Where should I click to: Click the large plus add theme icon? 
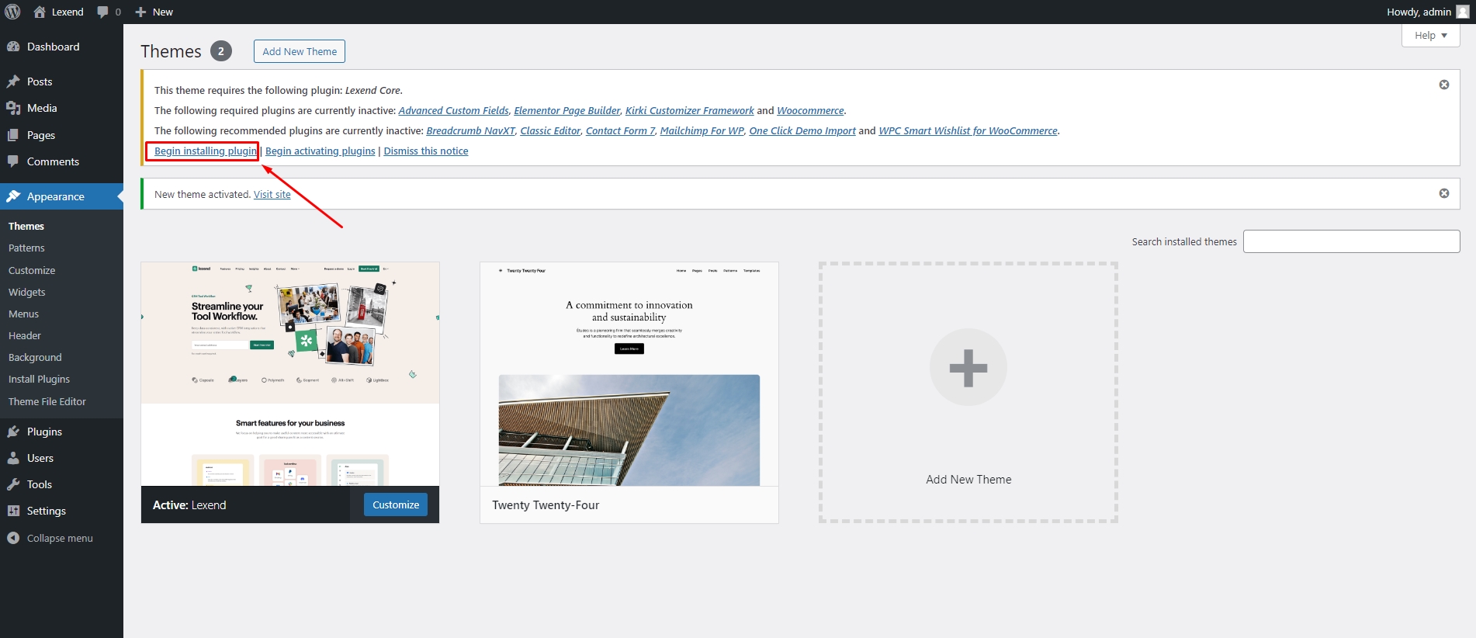point(968,367)
